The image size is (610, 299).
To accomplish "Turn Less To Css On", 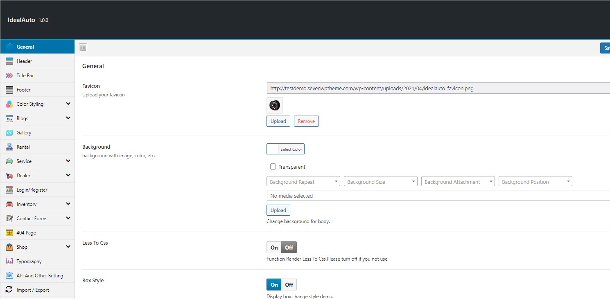I will (274, 248).
